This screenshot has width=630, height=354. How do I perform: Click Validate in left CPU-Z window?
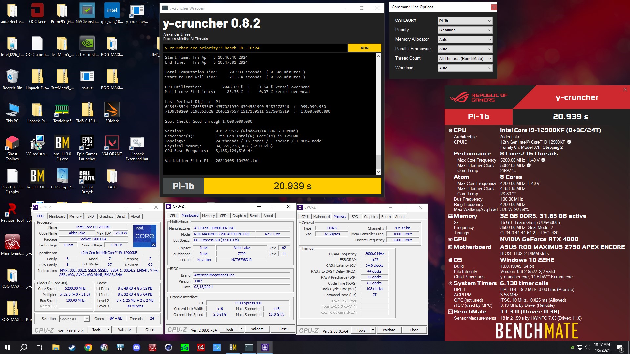[x=124, y=330]
